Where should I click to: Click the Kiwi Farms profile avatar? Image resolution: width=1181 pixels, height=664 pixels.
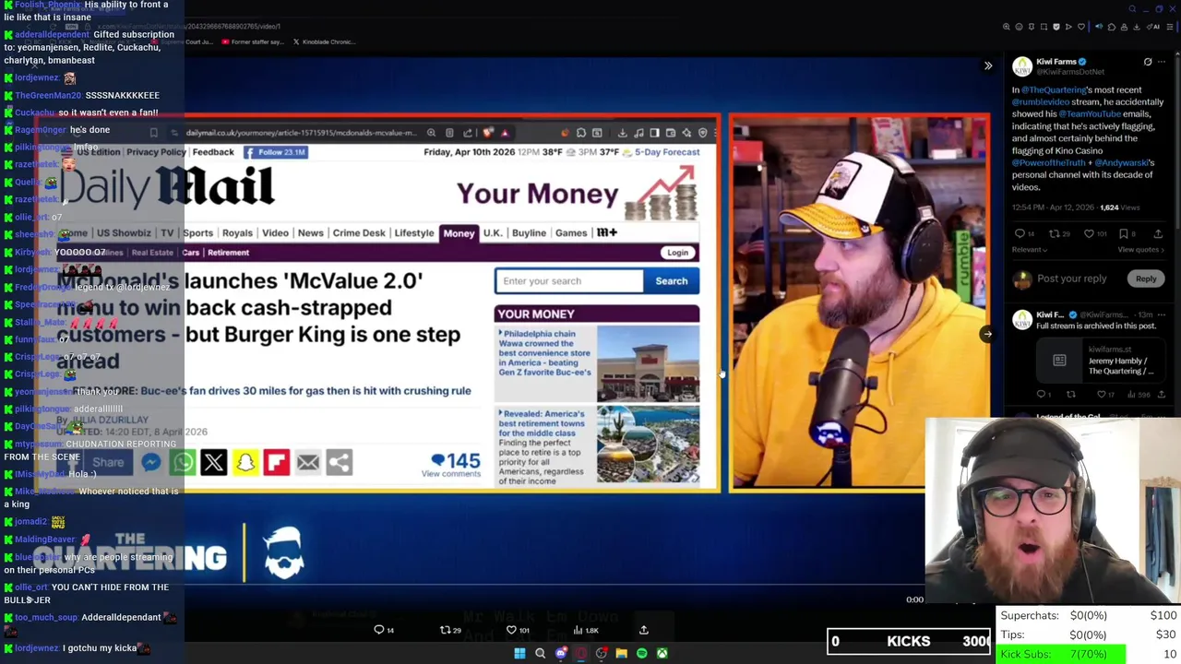(x=1022, y=66)
